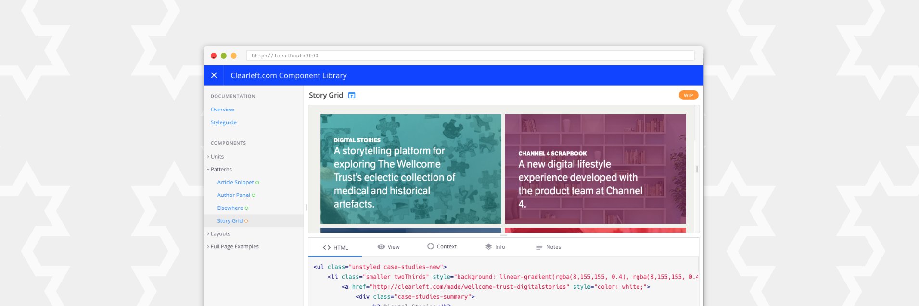Click the Story Grid heading text

pos(326,95)
